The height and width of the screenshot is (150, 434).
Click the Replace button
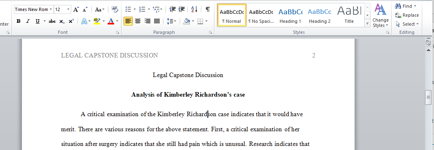point(407,15)
